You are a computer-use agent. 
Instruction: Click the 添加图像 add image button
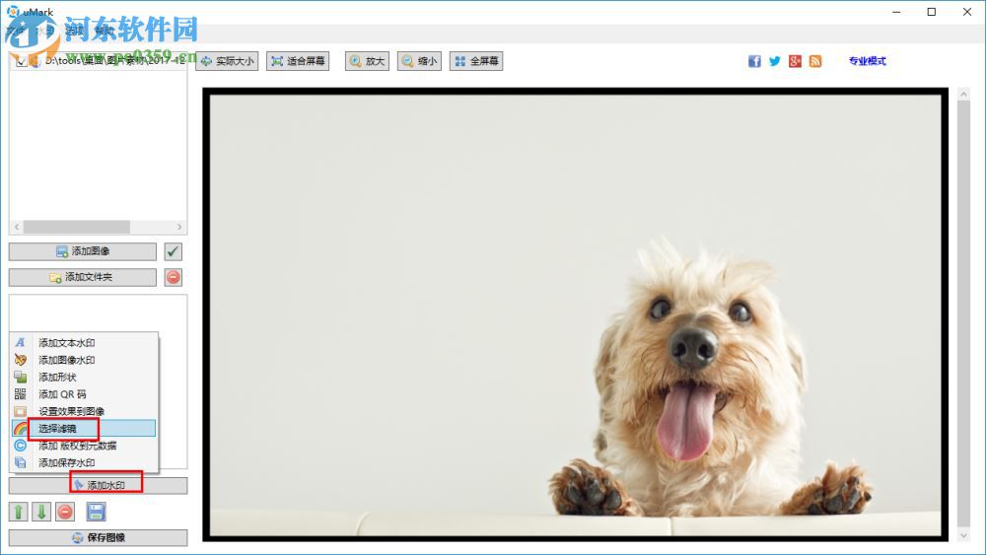[83, 251]
